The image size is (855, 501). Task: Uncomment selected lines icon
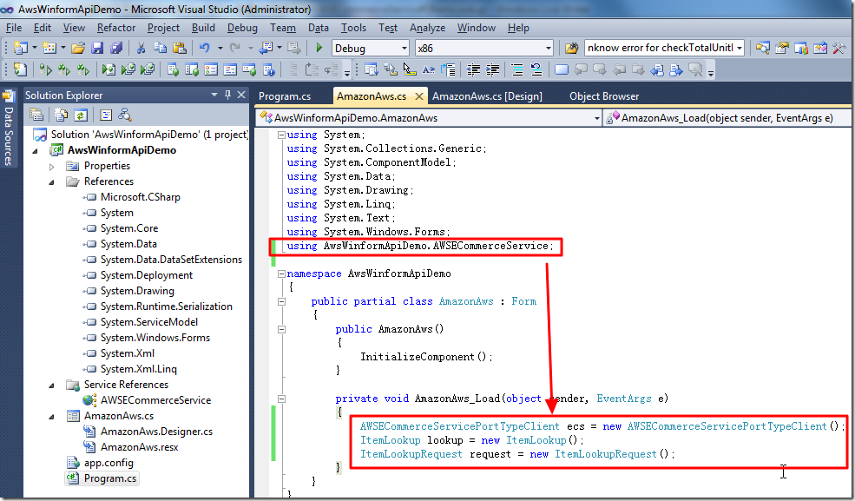[x=536, y=69]
